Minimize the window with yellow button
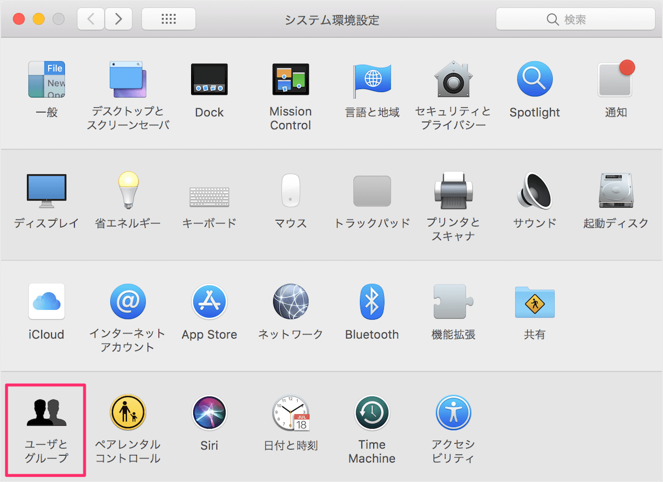Image resolution: width=663 pixels, height=482 pixels. 38,19
